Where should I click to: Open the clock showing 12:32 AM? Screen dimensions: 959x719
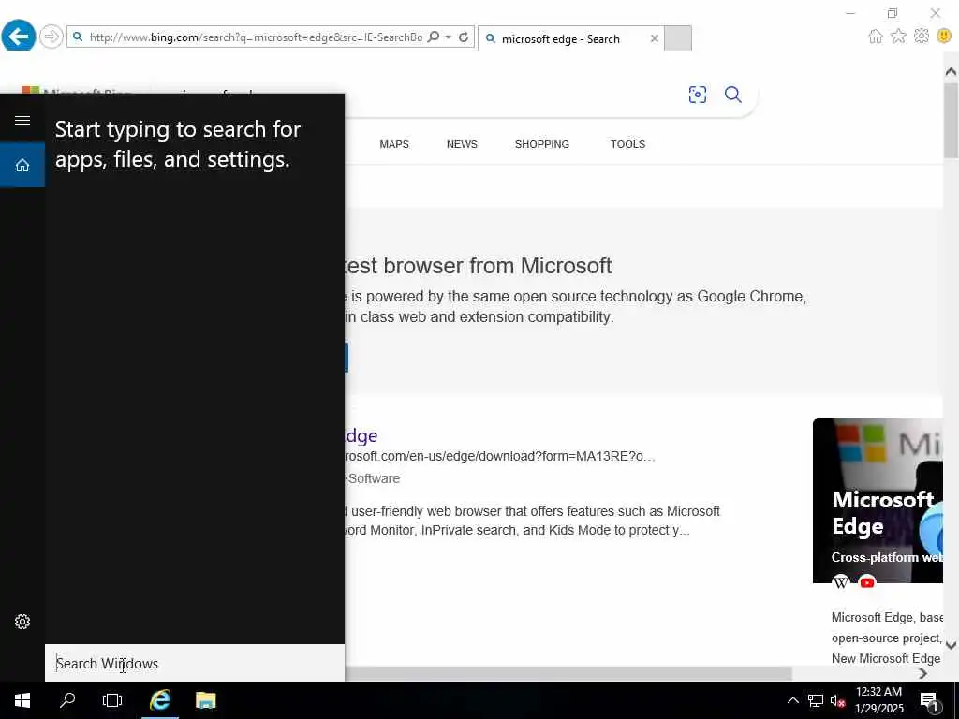878,700
